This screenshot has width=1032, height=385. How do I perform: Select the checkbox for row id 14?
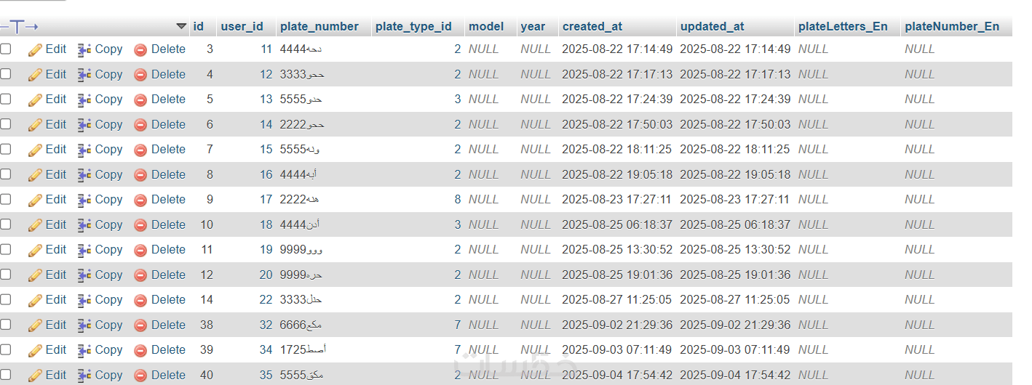click(x=6, y=299)
